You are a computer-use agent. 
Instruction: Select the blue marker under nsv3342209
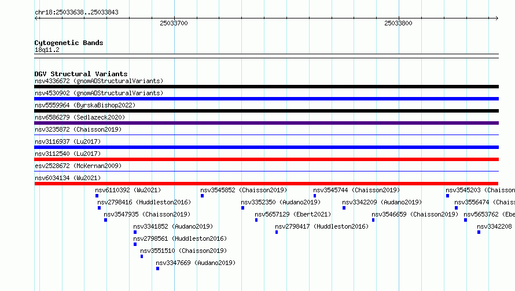click(344, 208)
